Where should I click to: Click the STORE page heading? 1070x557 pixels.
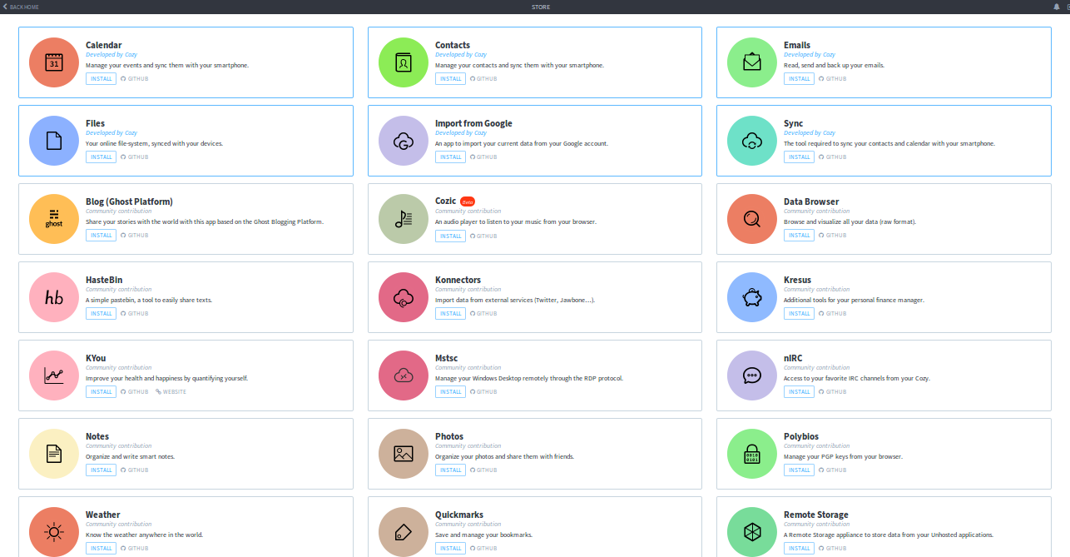click(541, 7)
